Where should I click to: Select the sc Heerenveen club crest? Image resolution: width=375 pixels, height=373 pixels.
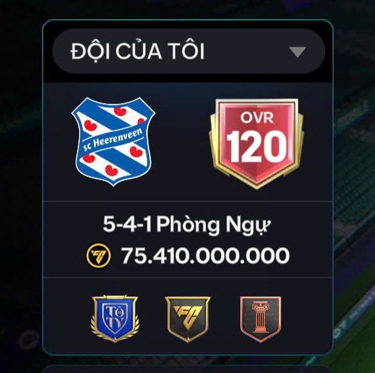point(113,142)
